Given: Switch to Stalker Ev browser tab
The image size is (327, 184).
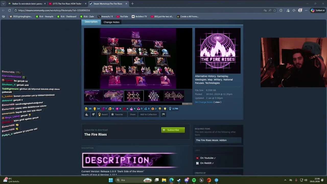Looking at the screenshot, I should (27, 4).
